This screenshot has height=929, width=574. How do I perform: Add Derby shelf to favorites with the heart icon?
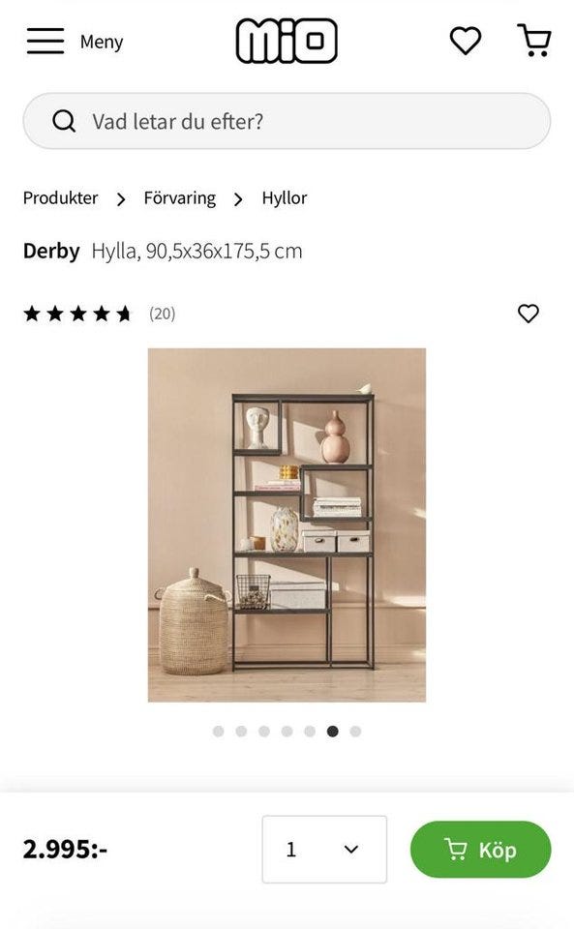[529, 313]
